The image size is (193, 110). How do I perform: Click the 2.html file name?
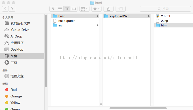165,16
